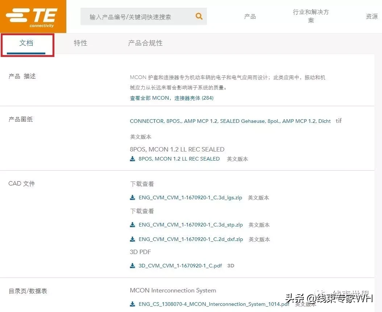Click the tif file type label

coord(339,121)
